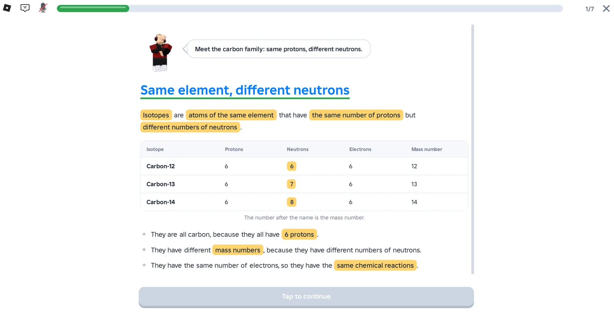Screen dimensions: 614x313
Task: Select the 'Carbon-13' row label
Action: click(160, 184)
